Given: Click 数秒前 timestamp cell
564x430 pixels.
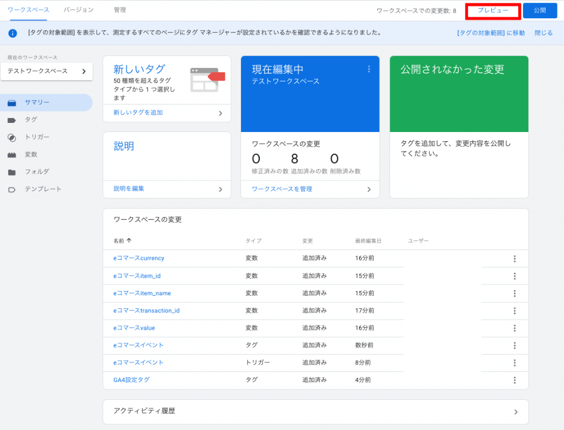Looking at the screenshot, I should (364, 345).
